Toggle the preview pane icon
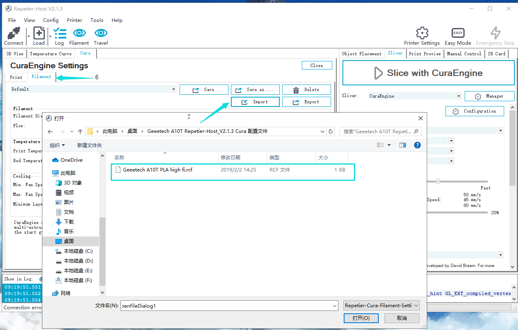Viewport: 518px width, 330px height. tap(403, 145)
